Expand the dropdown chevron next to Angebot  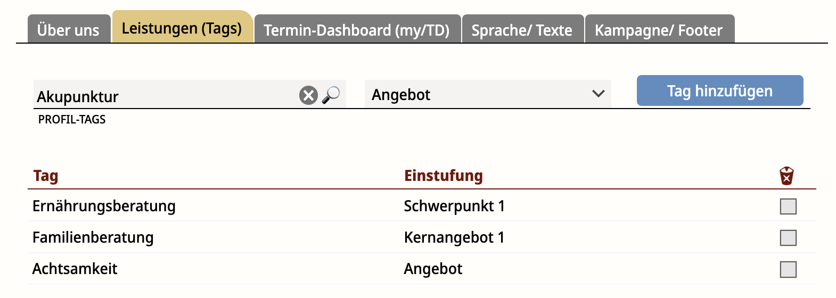(x=599, y=94)
